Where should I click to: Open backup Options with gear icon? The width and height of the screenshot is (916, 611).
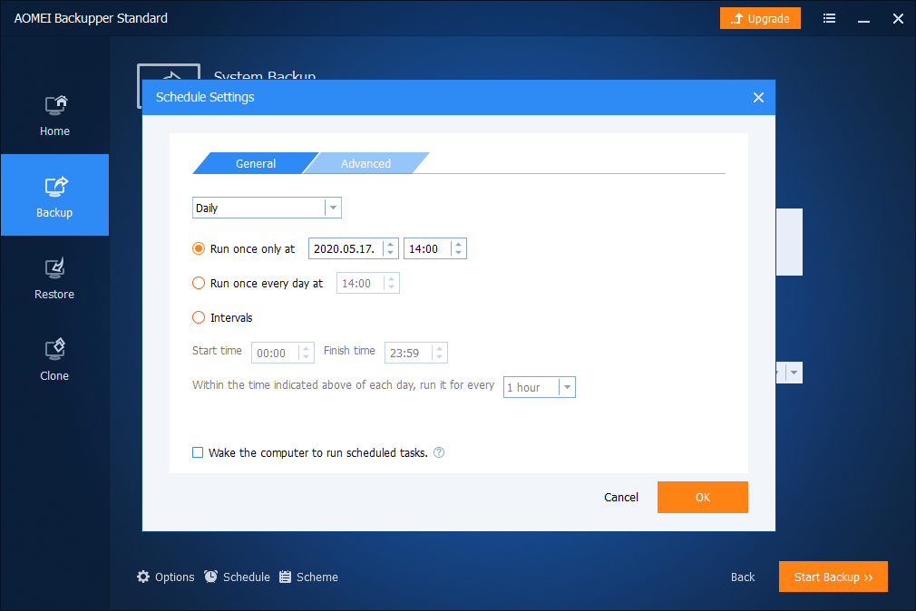pyautogui.click(x=165, y=577)
